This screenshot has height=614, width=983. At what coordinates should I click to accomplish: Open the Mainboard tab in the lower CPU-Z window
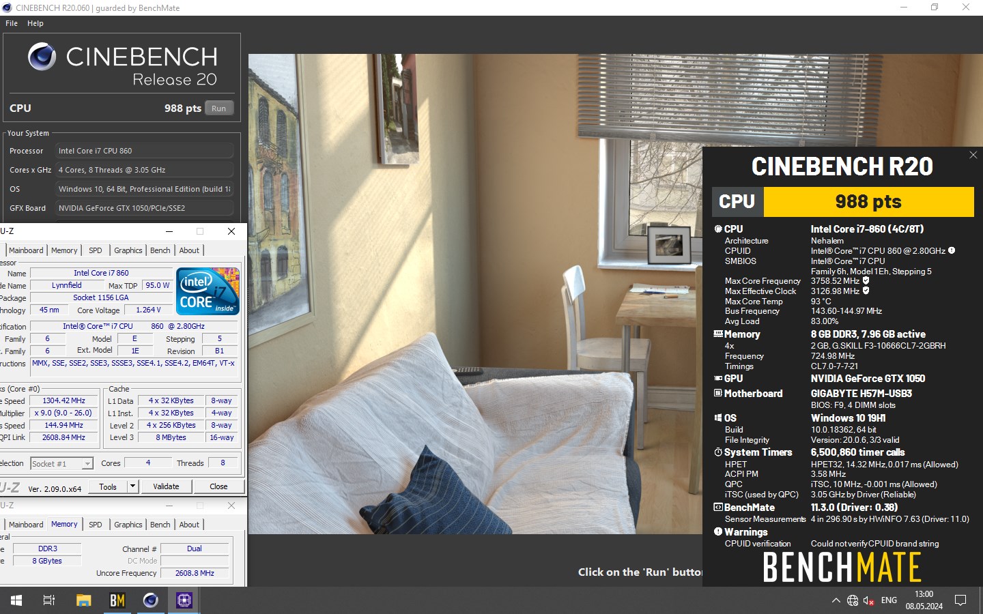click(26, 525)
